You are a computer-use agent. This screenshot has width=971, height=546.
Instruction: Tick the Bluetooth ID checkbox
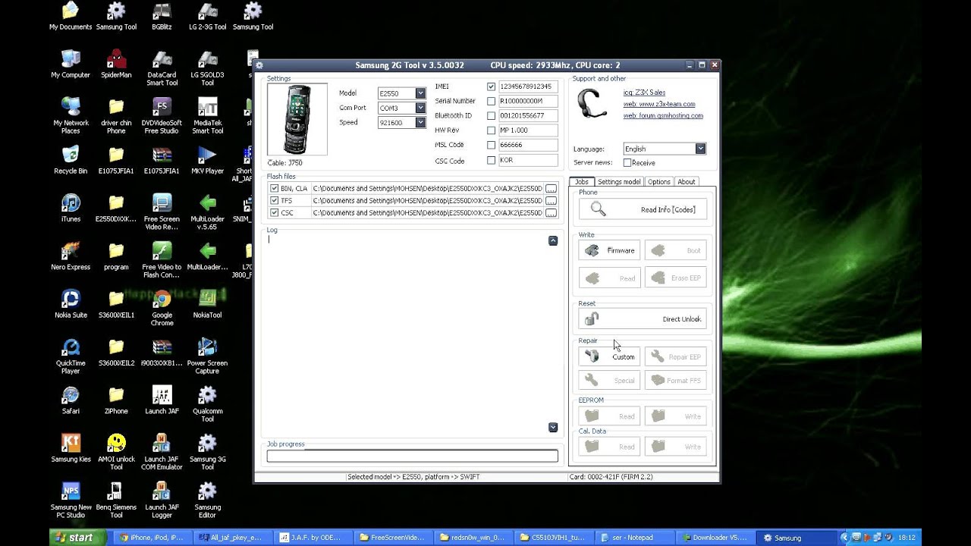[491, 116]
